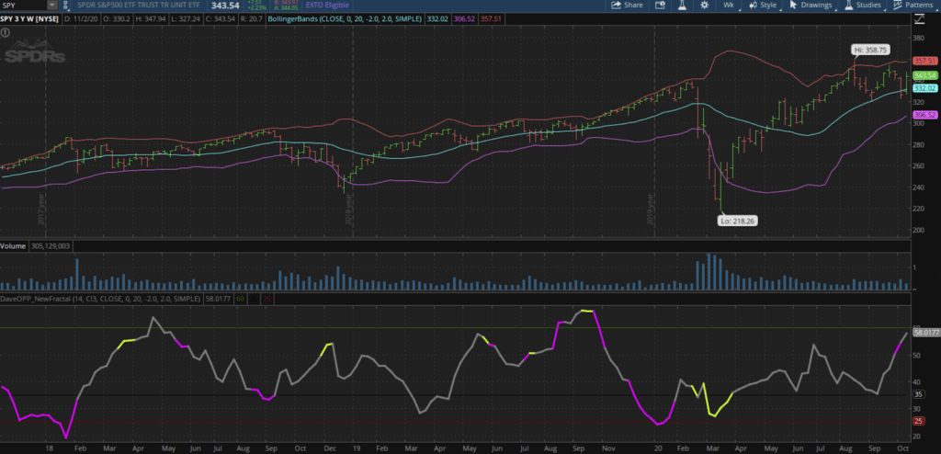Click the L: 327.24 low price readout
Screen dimensions: 941x454
(184, 19)
